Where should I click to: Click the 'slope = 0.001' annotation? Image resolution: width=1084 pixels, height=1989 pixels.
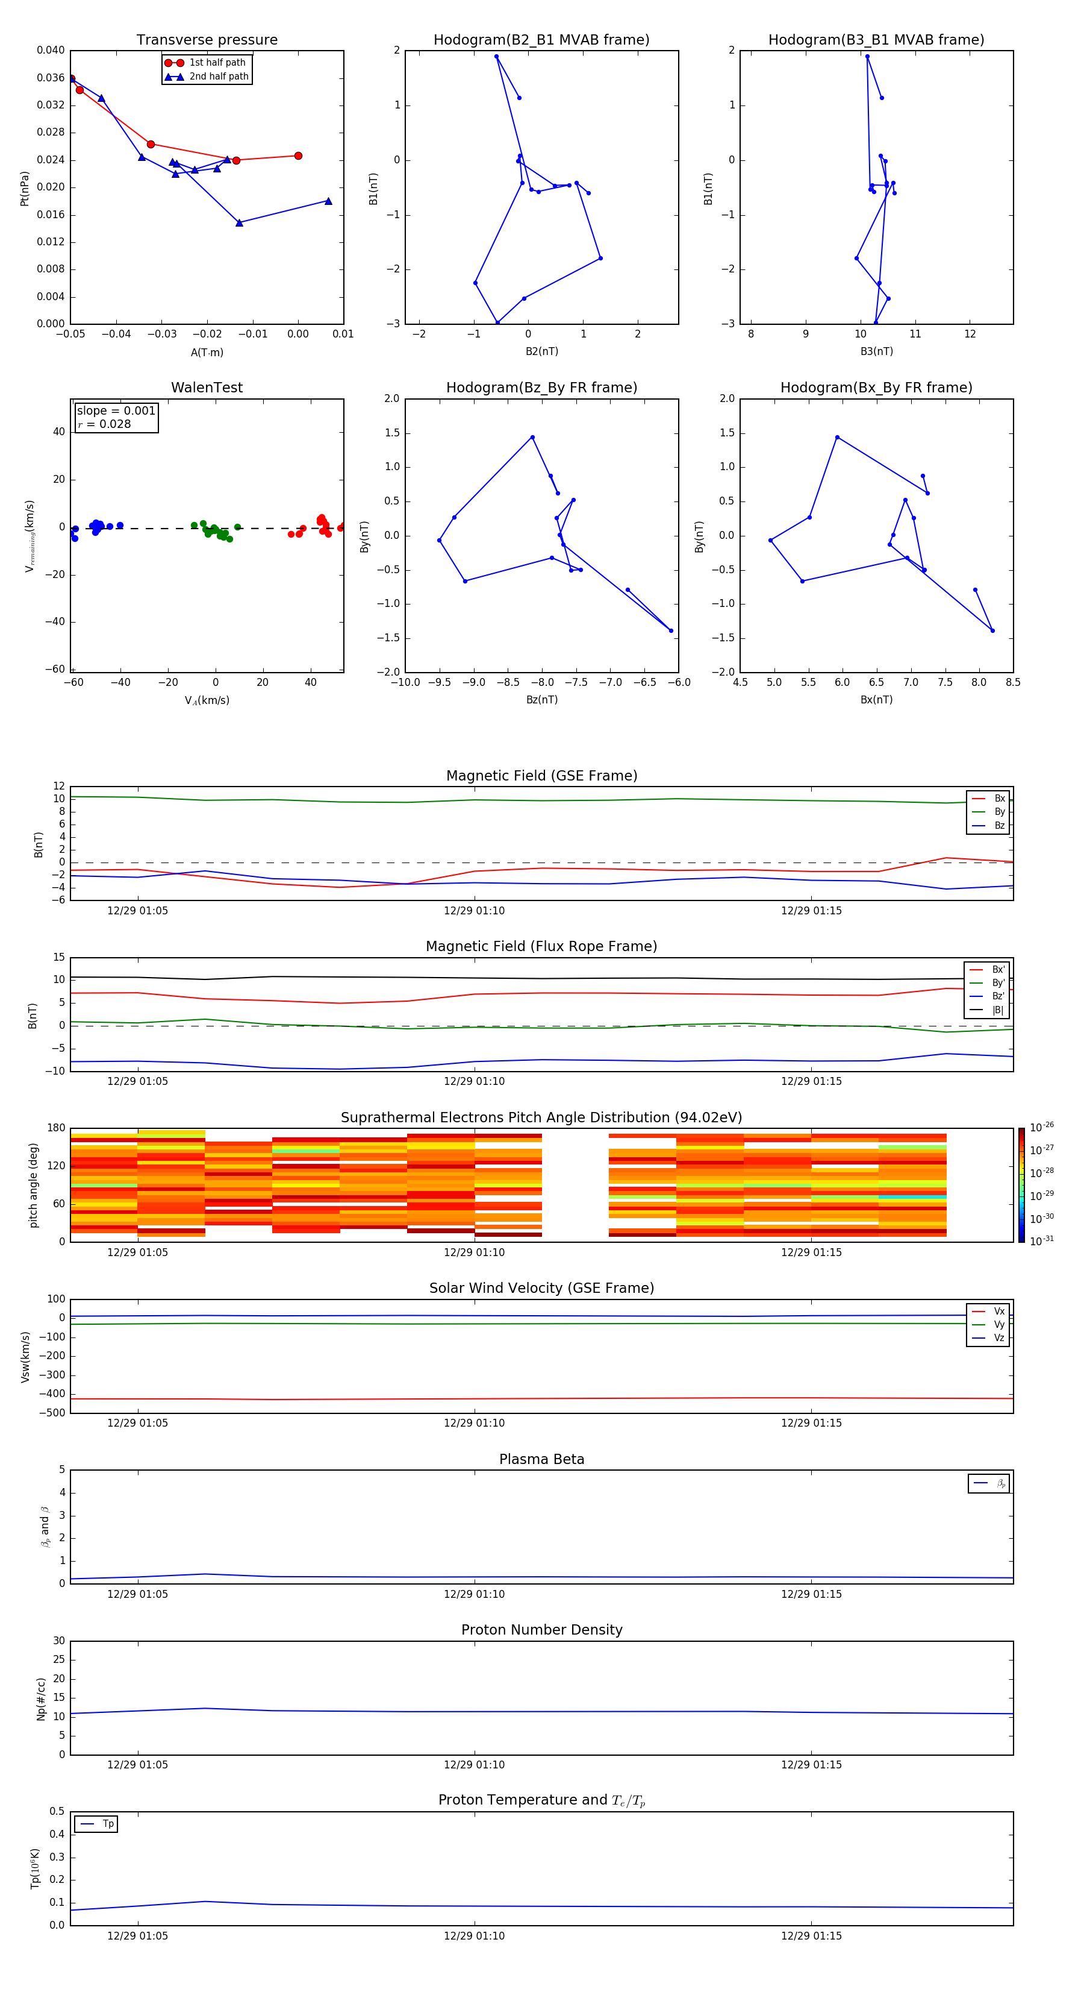coord(116,411)
